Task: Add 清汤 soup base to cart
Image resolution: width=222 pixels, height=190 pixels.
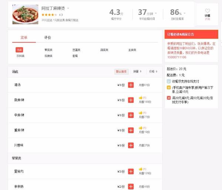Action: point(131,85)
